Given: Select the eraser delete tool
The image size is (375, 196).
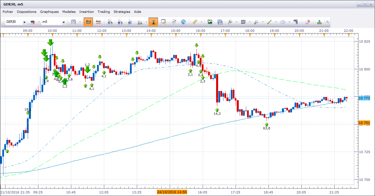Looking at the screenshot, I should coord(308,22).
